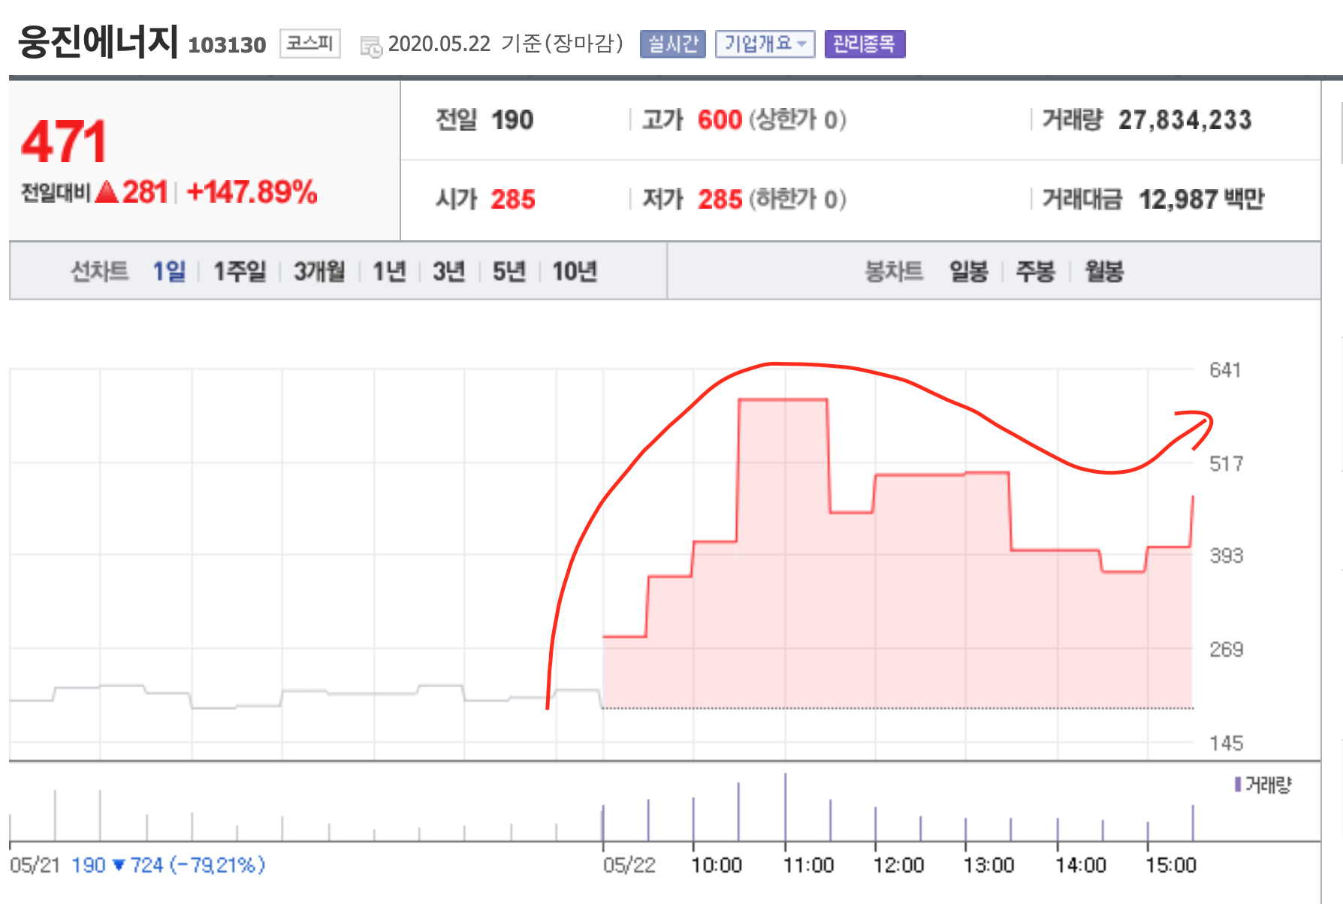The width and height of the screenshot is (1343, 904).
Task: Click the 641 y-axis label
Action: (1225, 370)
